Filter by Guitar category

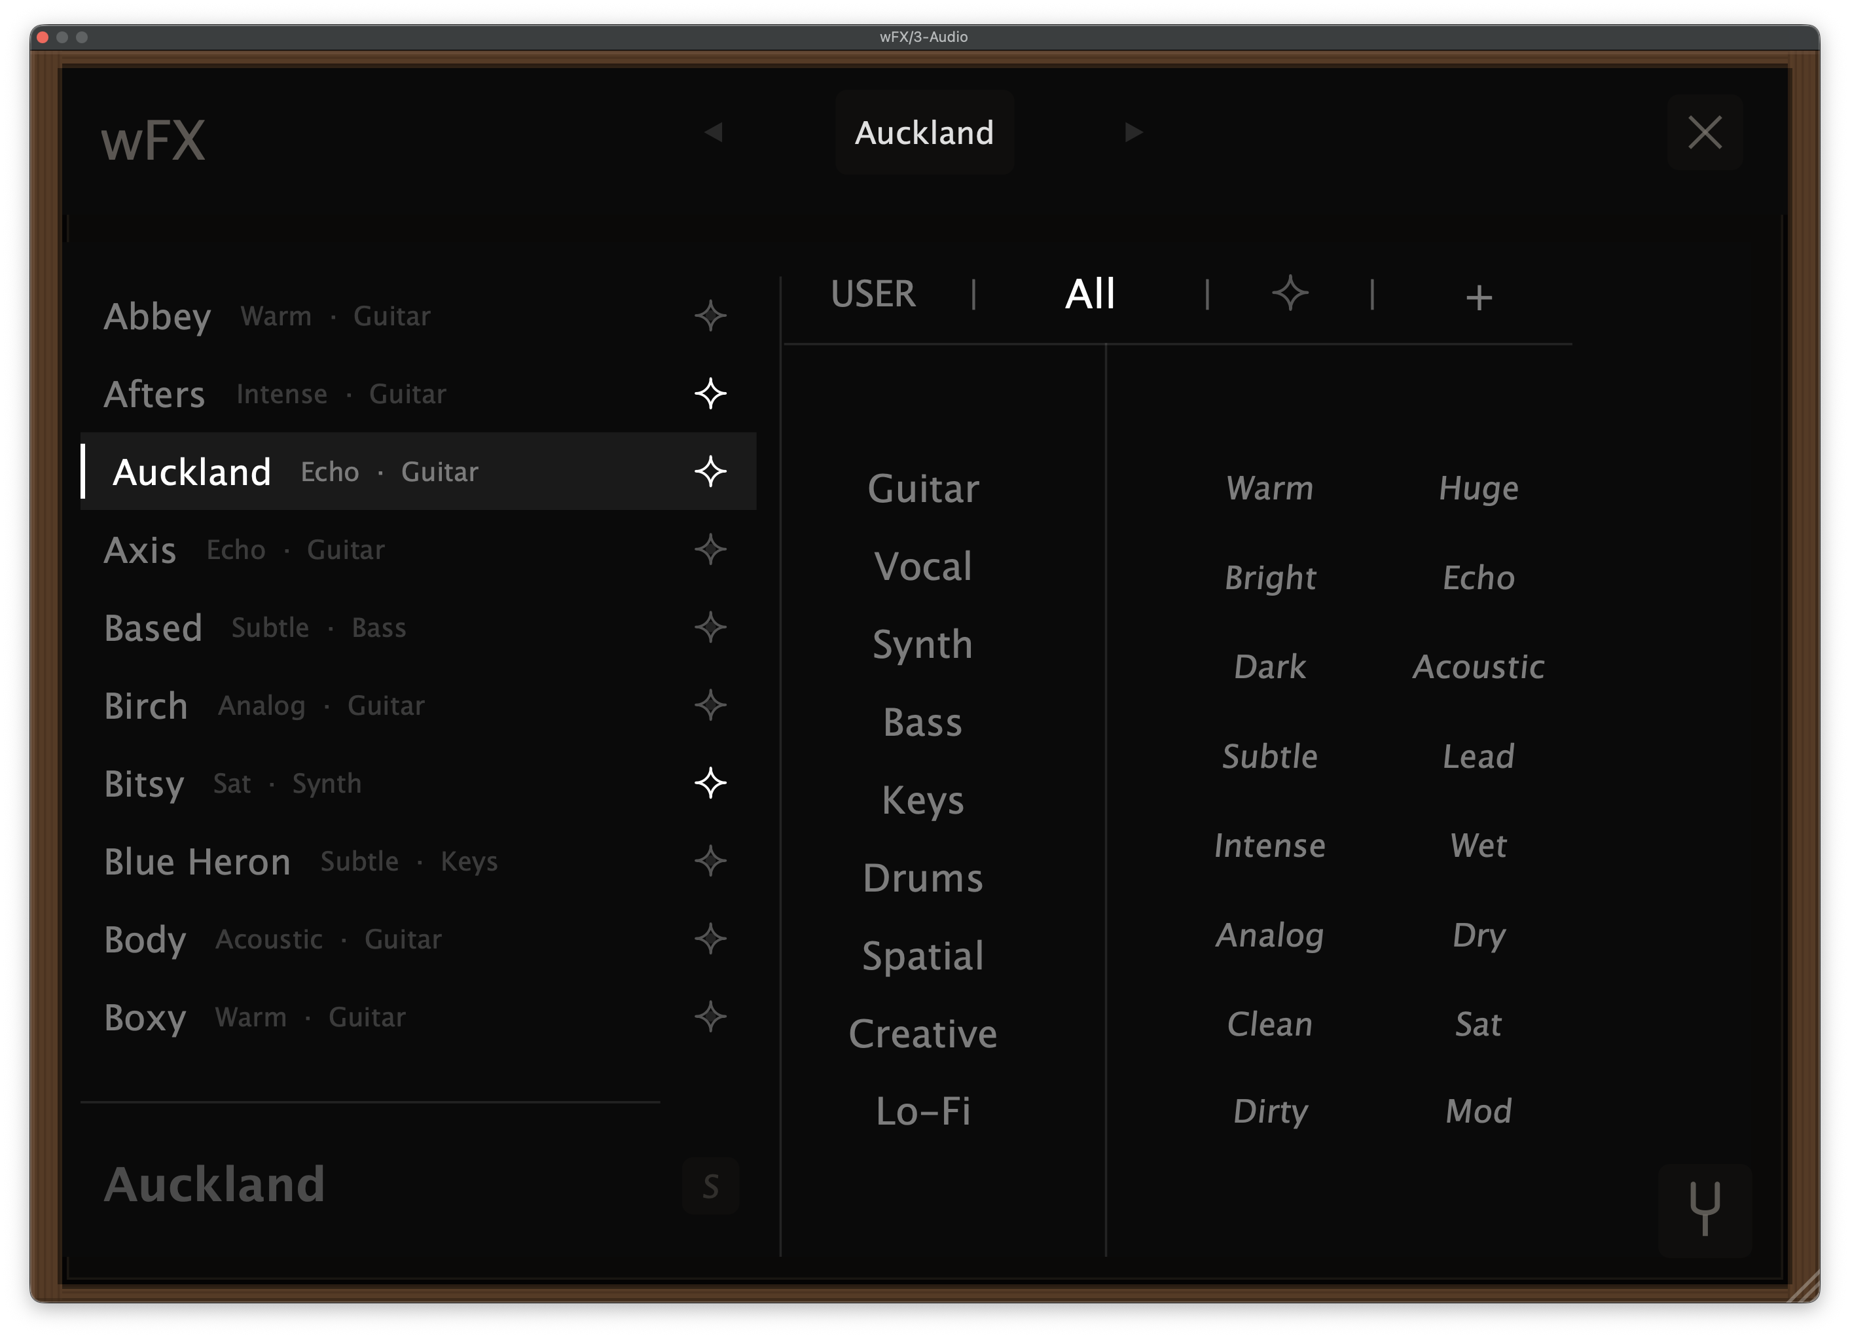coord(922,489)
